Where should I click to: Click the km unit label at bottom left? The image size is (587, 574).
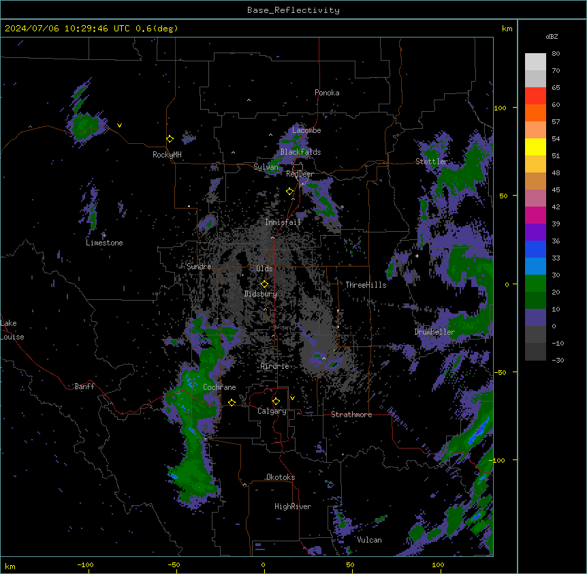pyautogui.click(x=10, y=567)
